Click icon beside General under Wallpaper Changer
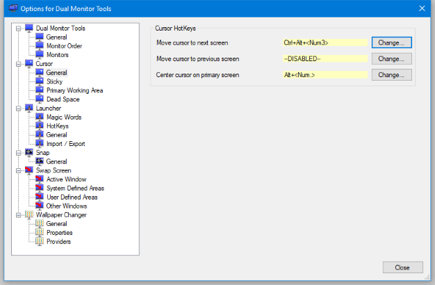 click(x=40, y=223)
